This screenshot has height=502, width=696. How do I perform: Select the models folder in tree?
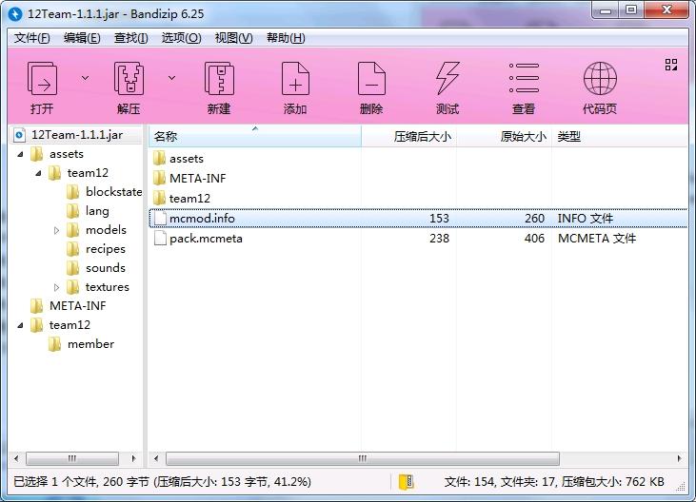(x=106, y=230)
